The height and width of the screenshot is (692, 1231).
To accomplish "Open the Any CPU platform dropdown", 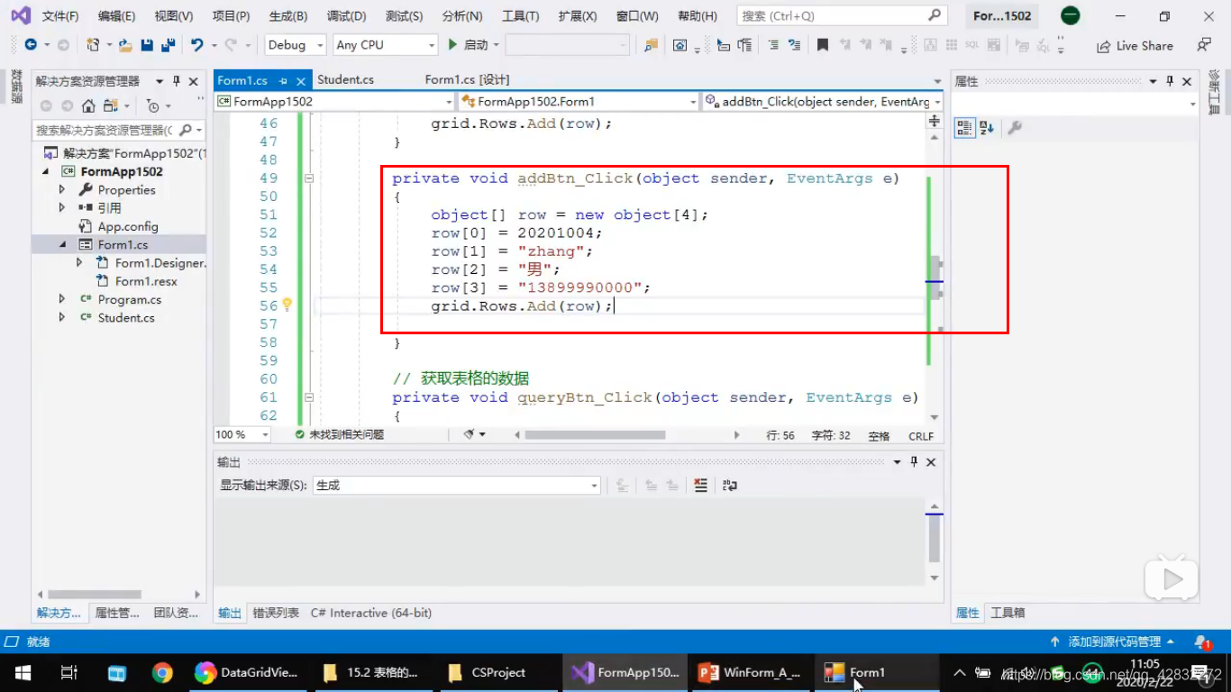I will [385, 45].
